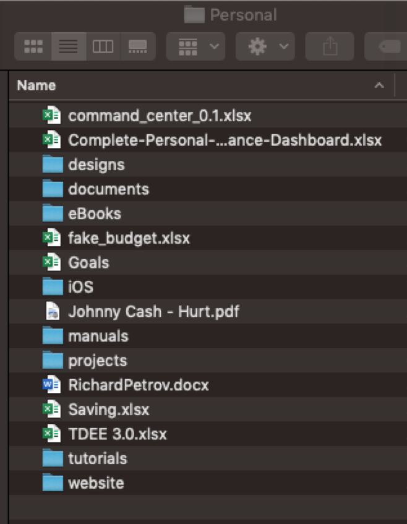Switch to icon view in Finder toolbar
Viewport: 407px width, 524px height.
click(33, 46)
